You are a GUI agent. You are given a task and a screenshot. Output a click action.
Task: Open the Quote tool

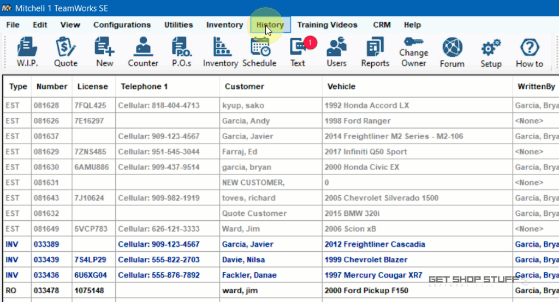[x=66, y=52]
